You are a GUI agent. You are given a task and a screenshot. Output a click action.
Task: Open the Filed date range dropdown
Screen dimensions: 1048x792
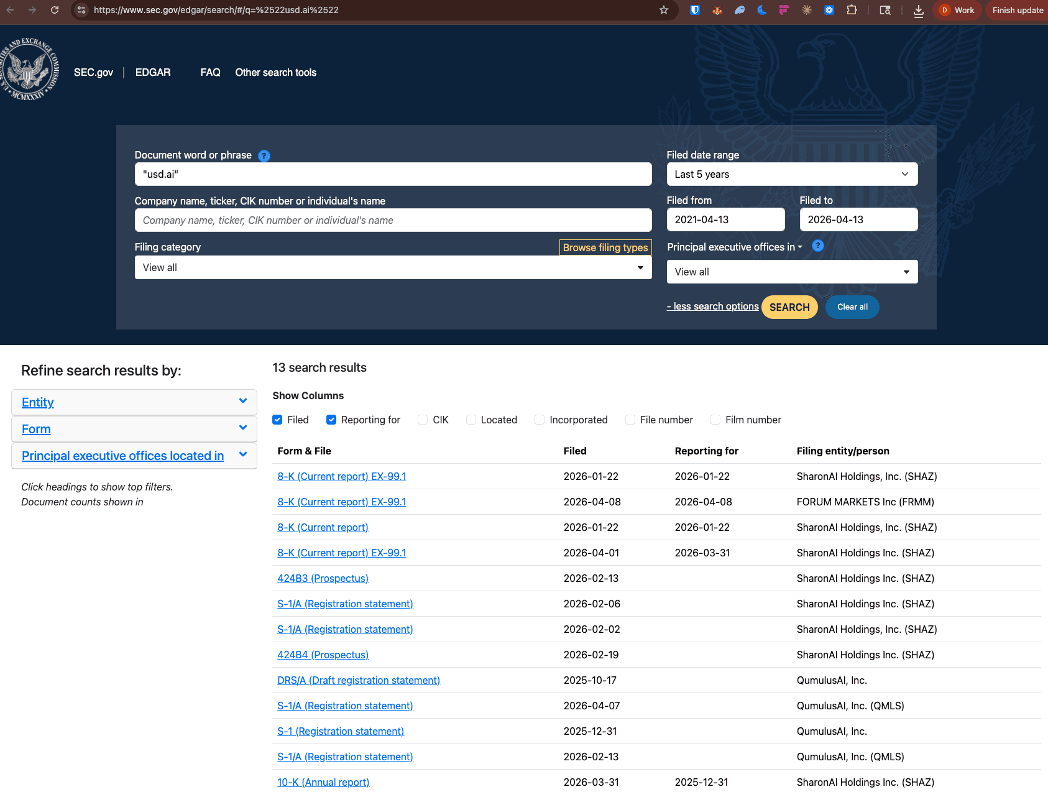[x=791, y=175]
